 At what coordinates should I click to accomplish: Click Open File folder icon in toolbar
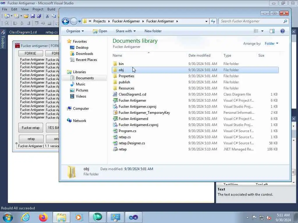(x=26, y=16)
